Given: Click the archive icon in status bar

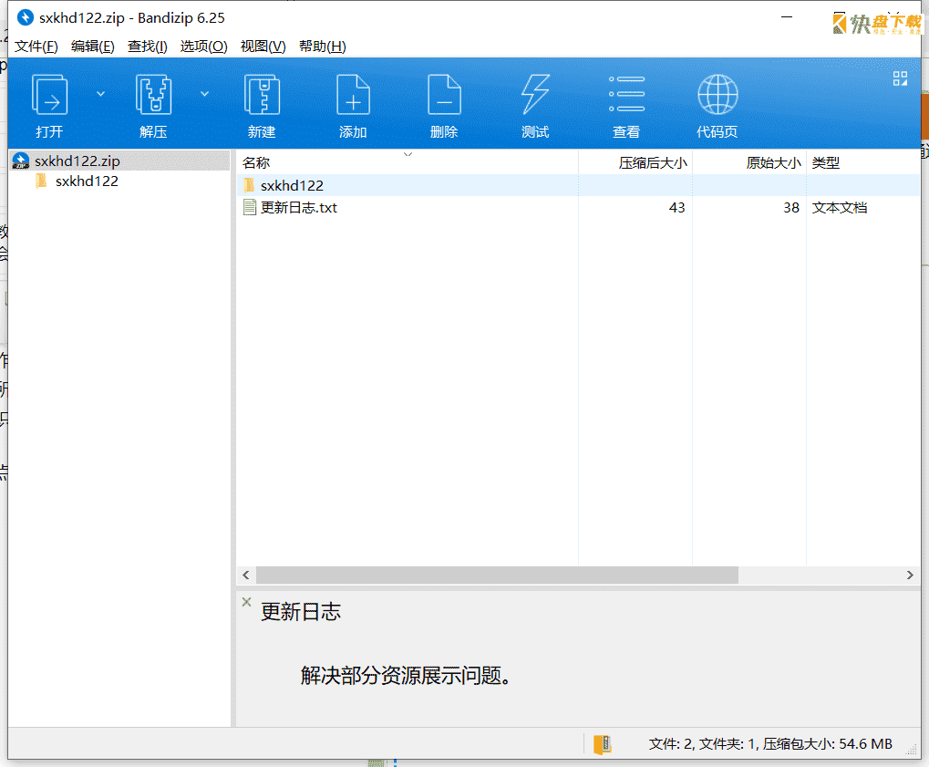Looking at the screenshot, I should (x=602, y=744).
